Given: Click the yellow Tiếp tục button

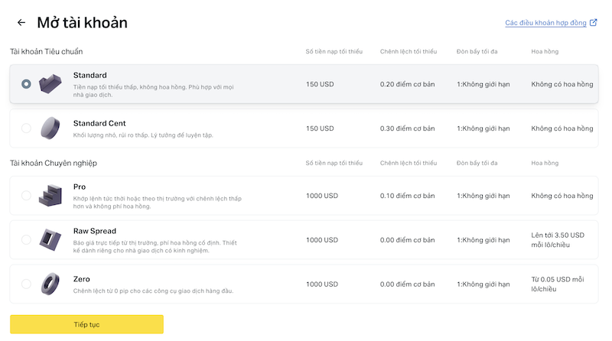Looking at the screenshot, I should 86,324.
